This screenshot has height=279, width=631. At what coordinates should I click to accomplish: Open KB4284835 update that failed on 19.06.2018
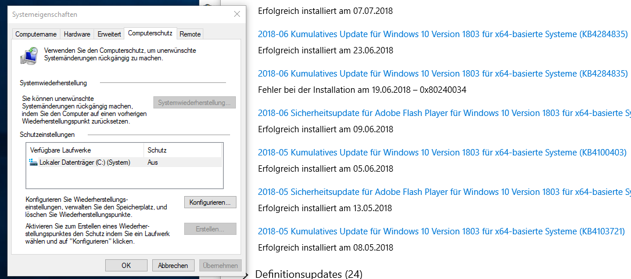(x=443, y=74)
